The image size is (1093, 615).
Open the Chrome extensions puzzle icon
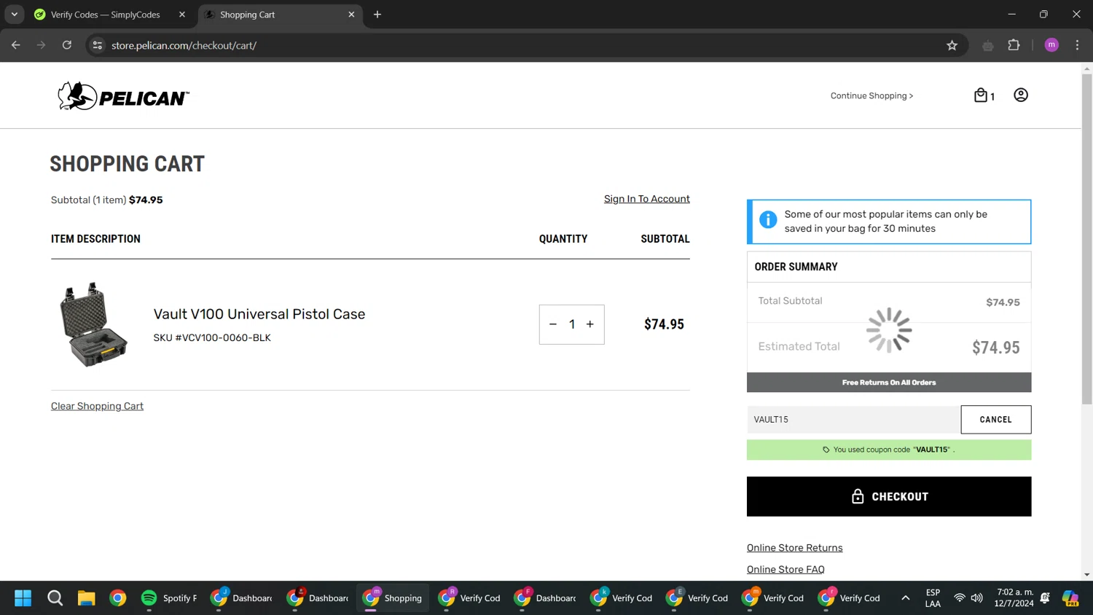(x=1014, y=45)
